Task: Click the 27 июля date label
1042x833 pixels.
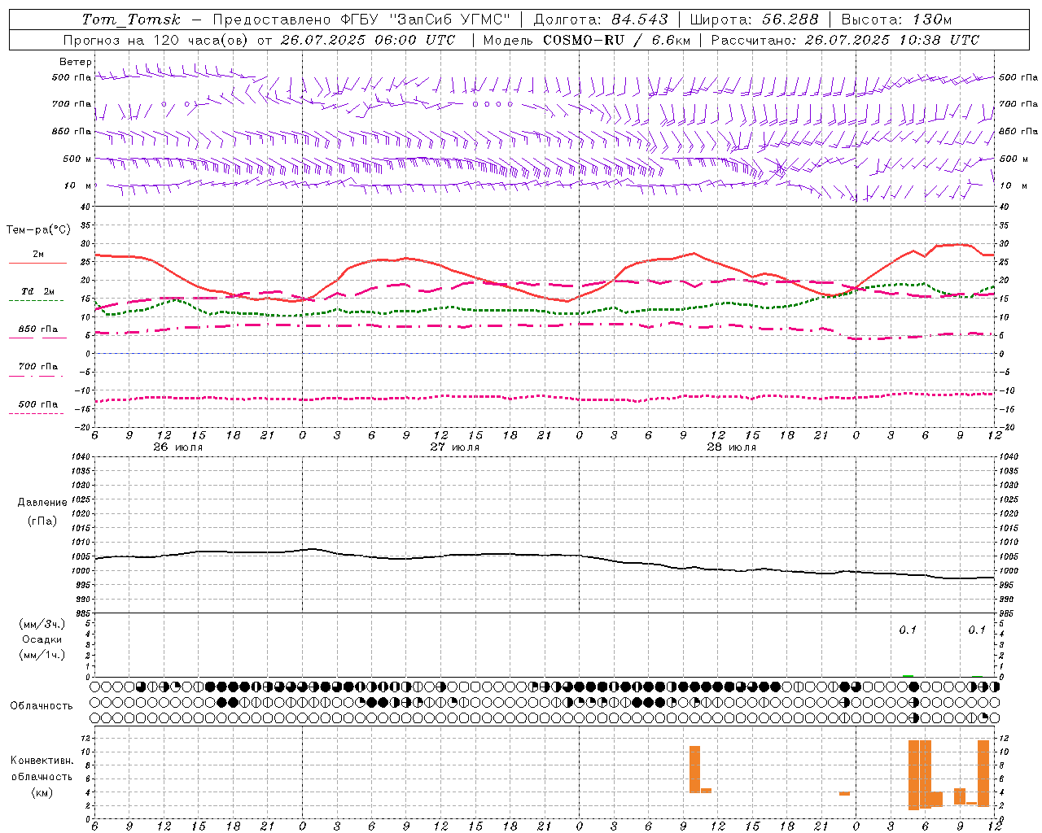Action: click(x=455, y=447)
